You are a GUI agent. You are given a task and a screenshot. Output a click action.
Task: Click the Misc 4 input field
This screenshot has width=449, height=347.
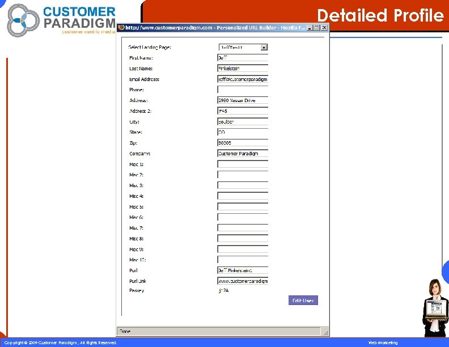click(243, 196)
